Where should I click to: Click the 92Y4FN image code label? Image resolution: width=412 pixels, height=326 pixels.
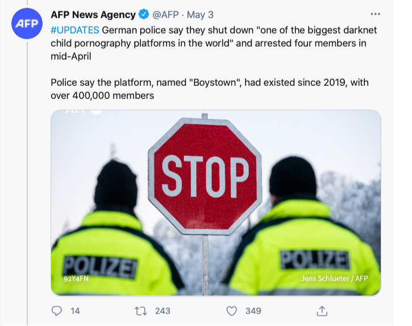[x=76, y=279]
